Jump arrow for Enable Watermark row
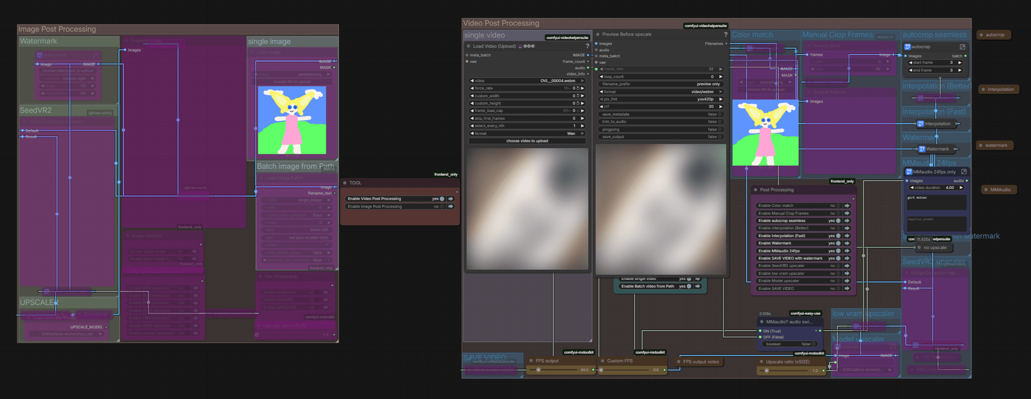 (847, 243)
